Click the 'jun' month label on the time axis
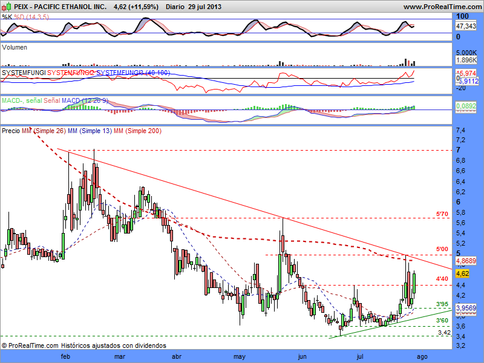This screenshot has height=363, width=484. click(x=302, y=357)
